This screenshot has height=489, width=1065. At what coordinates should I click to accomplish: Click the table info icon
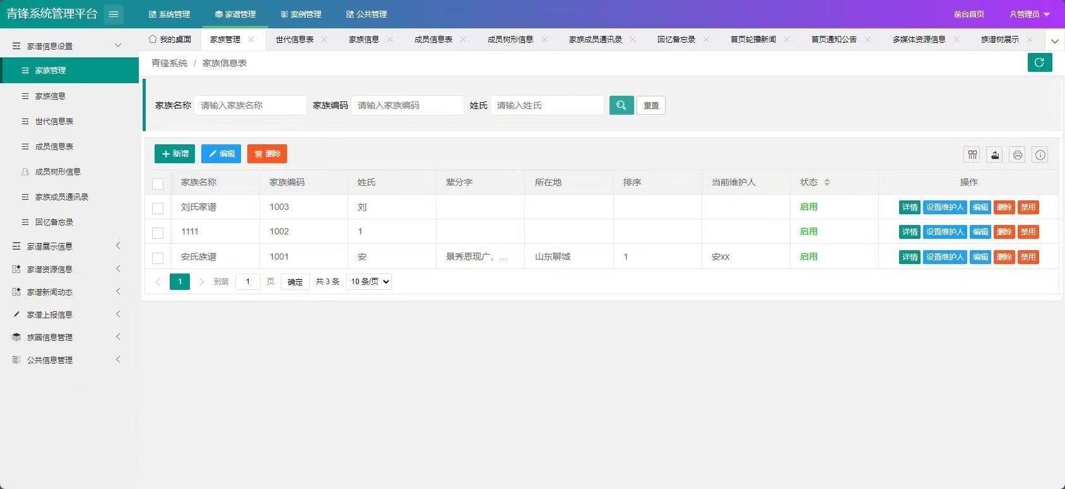pyautogui.click(x=1040, y=154)
